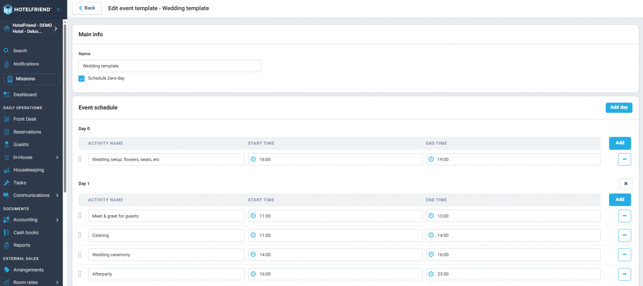Expand the Communications submenu
The height and width of the screenshot is (286, 643).
tap(32, 195)
